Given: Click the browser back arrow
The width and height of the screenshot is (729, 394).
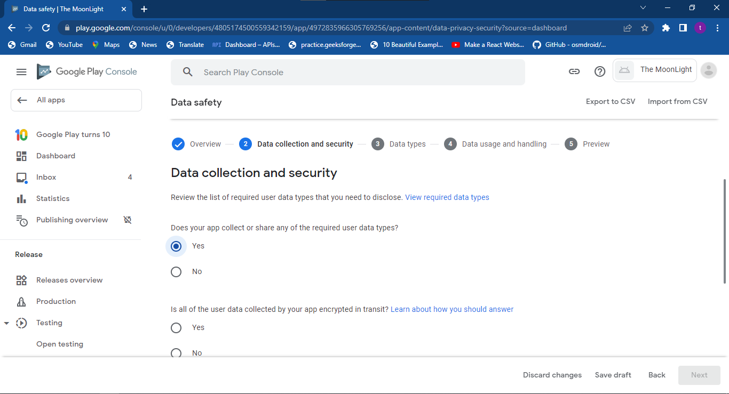Looking at the screenshot, I should point(12,28).
